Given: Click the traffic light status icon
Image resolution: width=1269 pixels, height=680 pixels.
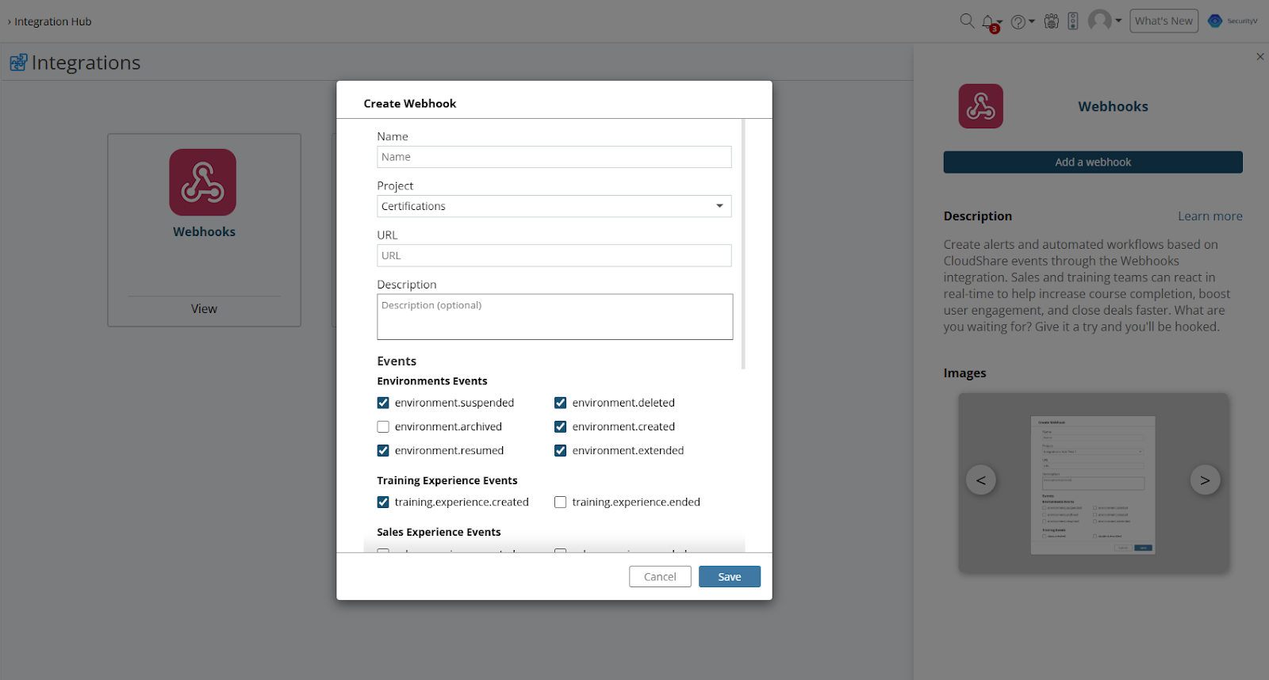Looking at the screenshot, I should (1072, 21).
